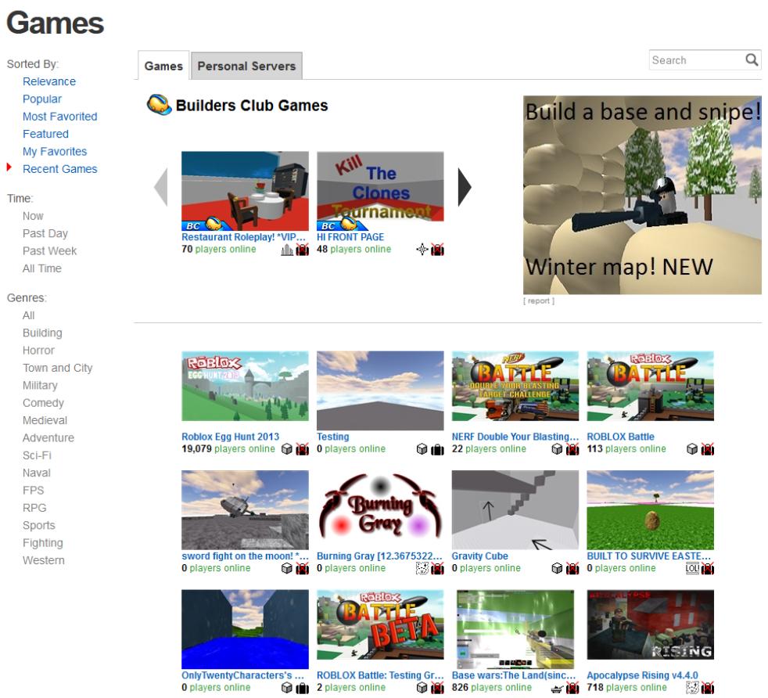The image size is (768, 698).
Task: Sort games by Featured
Action: click(x=45, y=134)
